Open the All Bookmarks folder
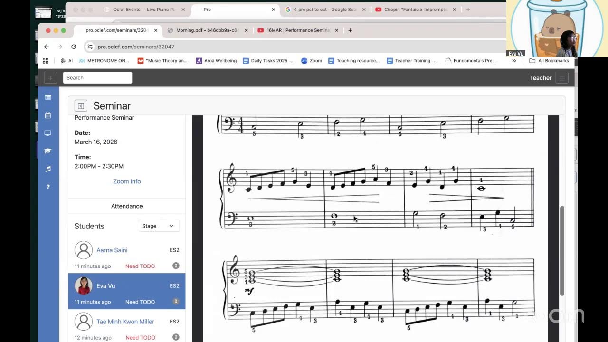 549,61
